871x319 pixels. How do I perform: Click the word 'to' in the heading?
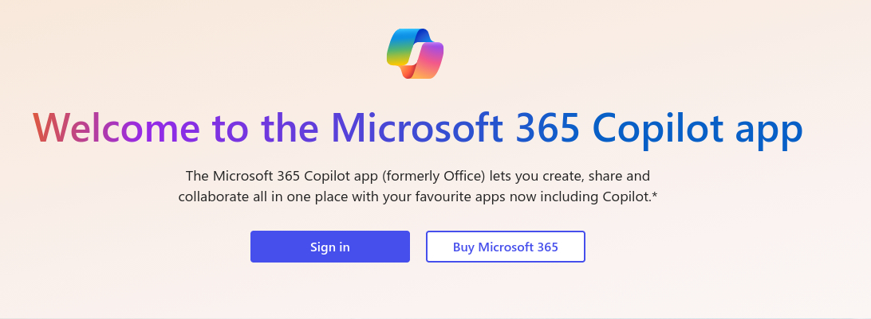pyautogui.click(x=230, y=129)
